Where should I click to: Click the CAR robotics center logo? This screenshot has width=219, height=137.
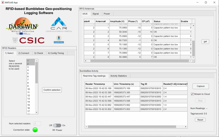click(x=59, y=25)
